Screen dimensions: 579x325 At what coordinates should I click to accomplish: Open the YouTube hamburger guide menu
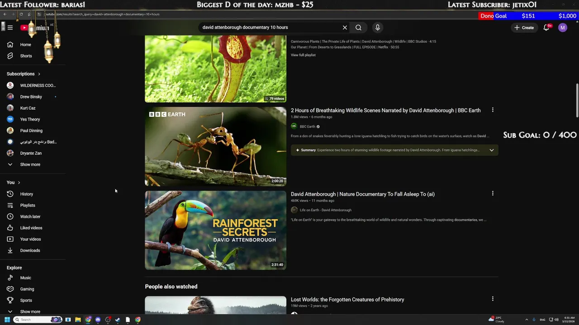click(10, 28)
